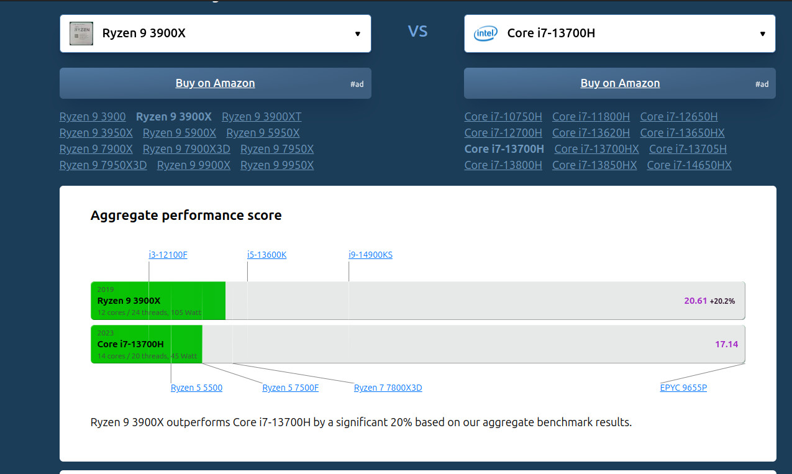
Task: Click the +20.2% difference label
Action: point(722,301)
